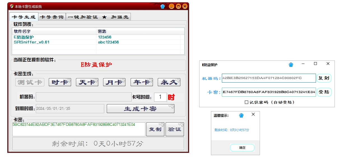Click blue 剩余时间 text in 温馨提示 dialog
The image size is (344, 168).
tap(232, 130)
